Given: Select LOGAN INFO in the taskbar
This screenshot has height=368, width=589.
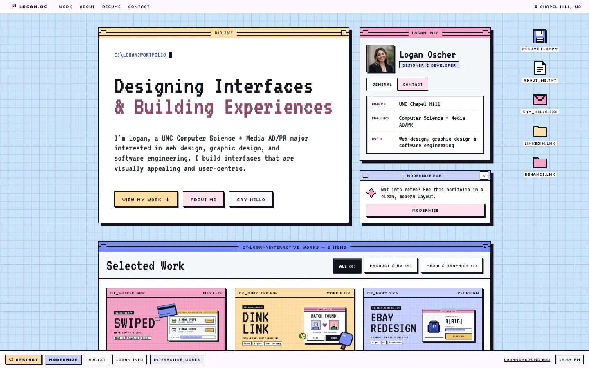Looking at the screenshot, I should [x=130, y=359].
